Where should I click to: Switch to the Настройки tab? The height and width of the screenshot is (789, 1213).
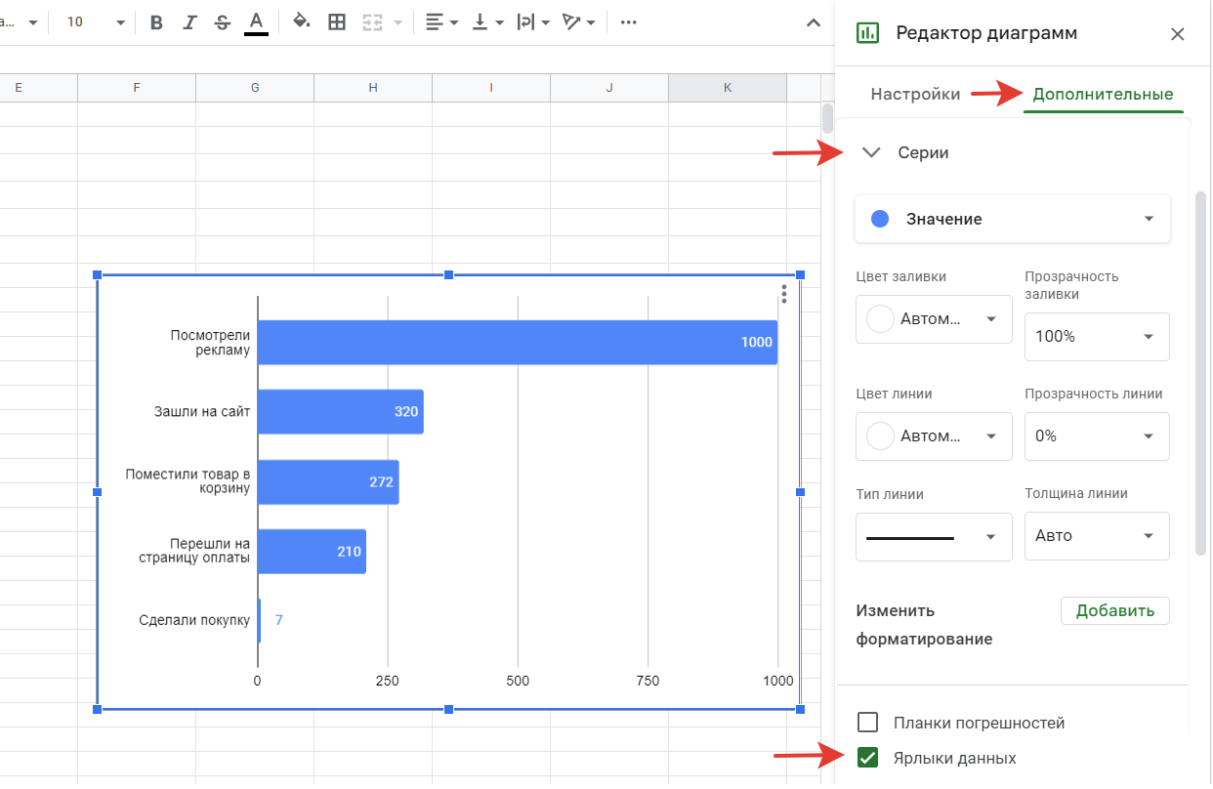[x=915, y=95]
